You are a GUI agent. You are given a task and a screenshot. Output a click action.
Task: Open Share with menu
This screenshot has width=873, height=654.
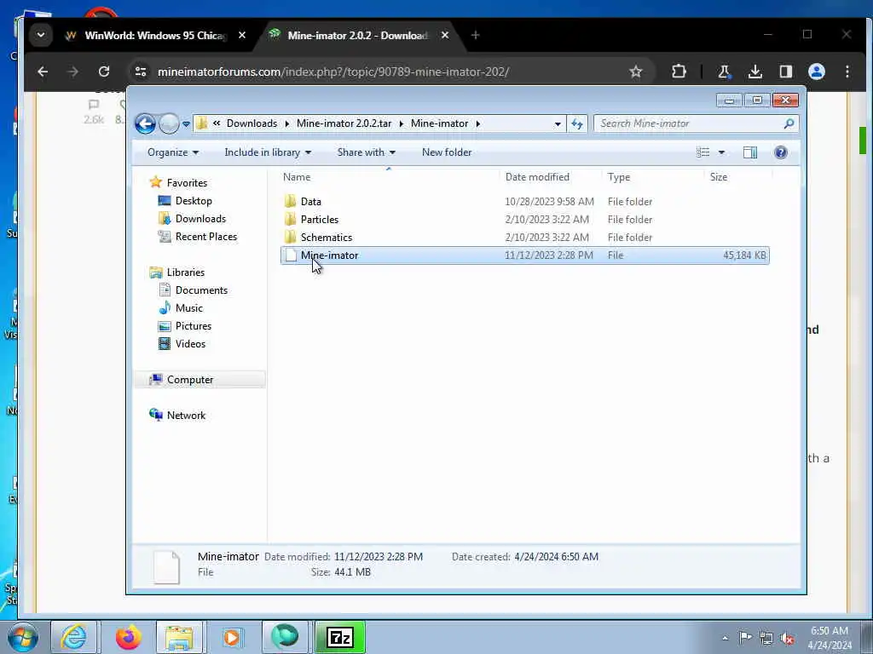click(x=366, y=152)
